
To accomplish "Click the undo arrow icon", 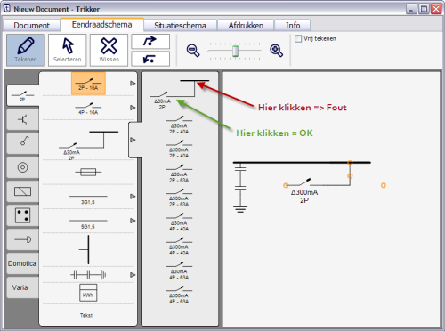I will pos(150,59).
